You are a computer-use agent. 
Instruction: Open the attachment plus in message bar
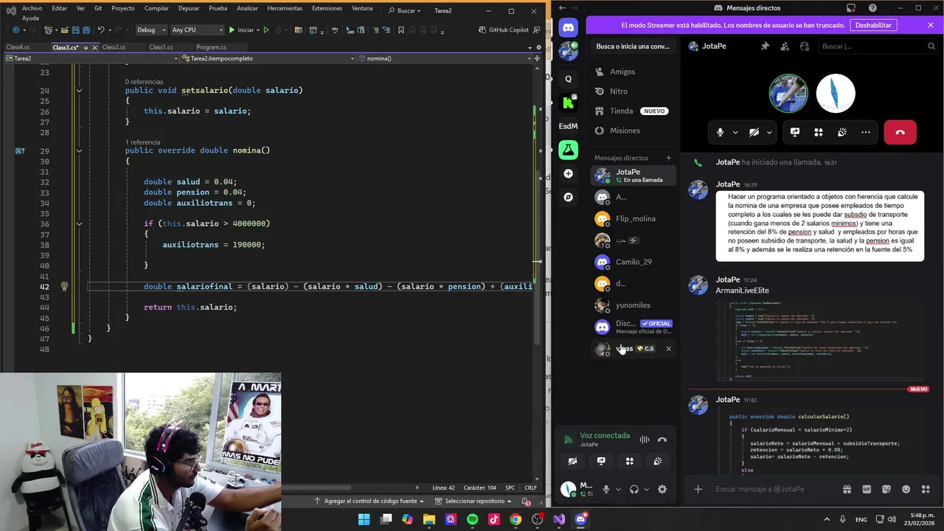click(698, 489)
